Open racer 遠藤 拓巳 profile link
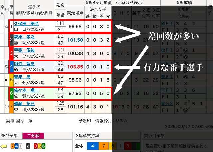The width and height of the screenshot is (213, 152). pos(24,104)
